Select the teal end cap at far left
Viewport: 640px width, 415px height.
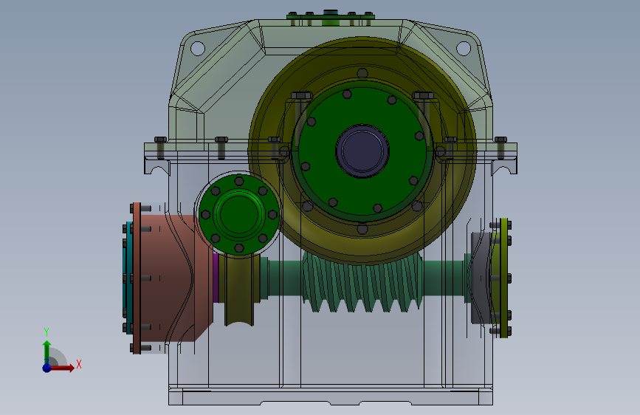pos(128,278)
